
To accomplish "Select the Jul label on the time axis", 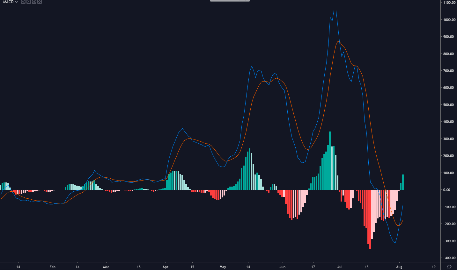I will 340,267.
